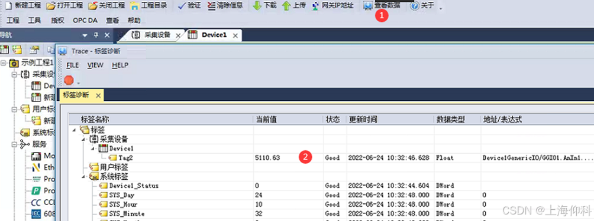Select the Ethernet 'N' service icon
594x221 pixels.
click(36, 167)
